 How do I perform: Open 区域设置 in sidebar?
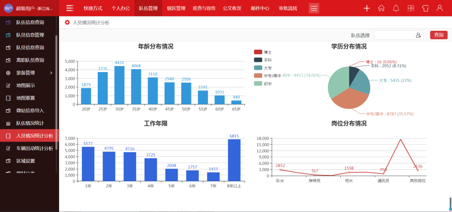pyautogui.click(x=25, y=161)
